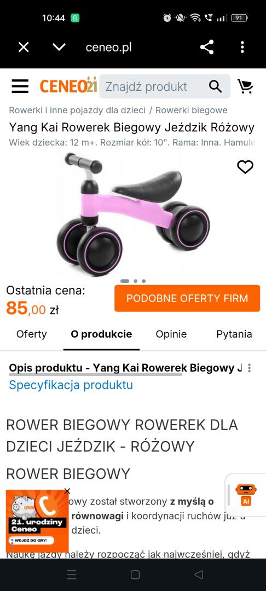Open the AI assistant robot icon
The image size is (266, 591).
pos(246,495)
